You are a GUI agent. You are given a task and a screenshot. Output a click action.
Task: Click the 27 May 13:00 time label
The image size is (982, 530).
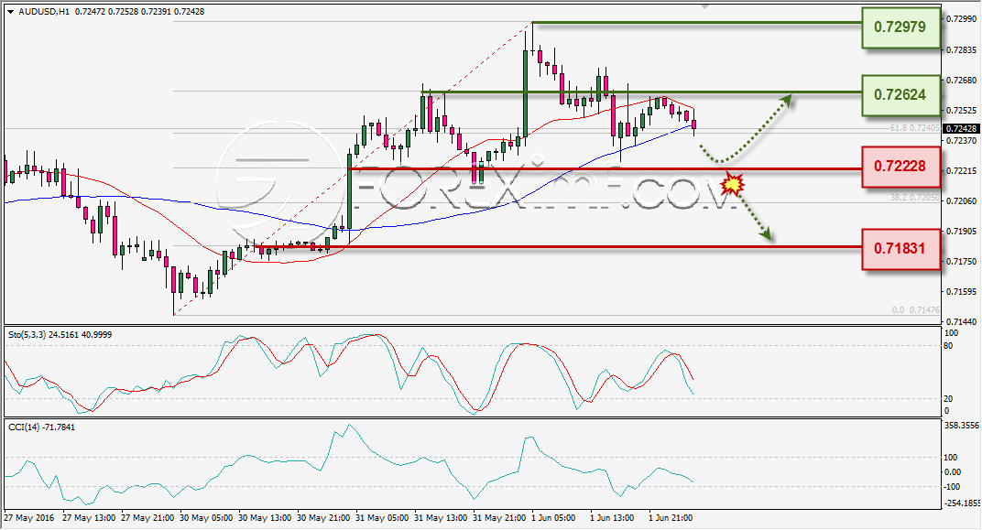tap(89, 518)
